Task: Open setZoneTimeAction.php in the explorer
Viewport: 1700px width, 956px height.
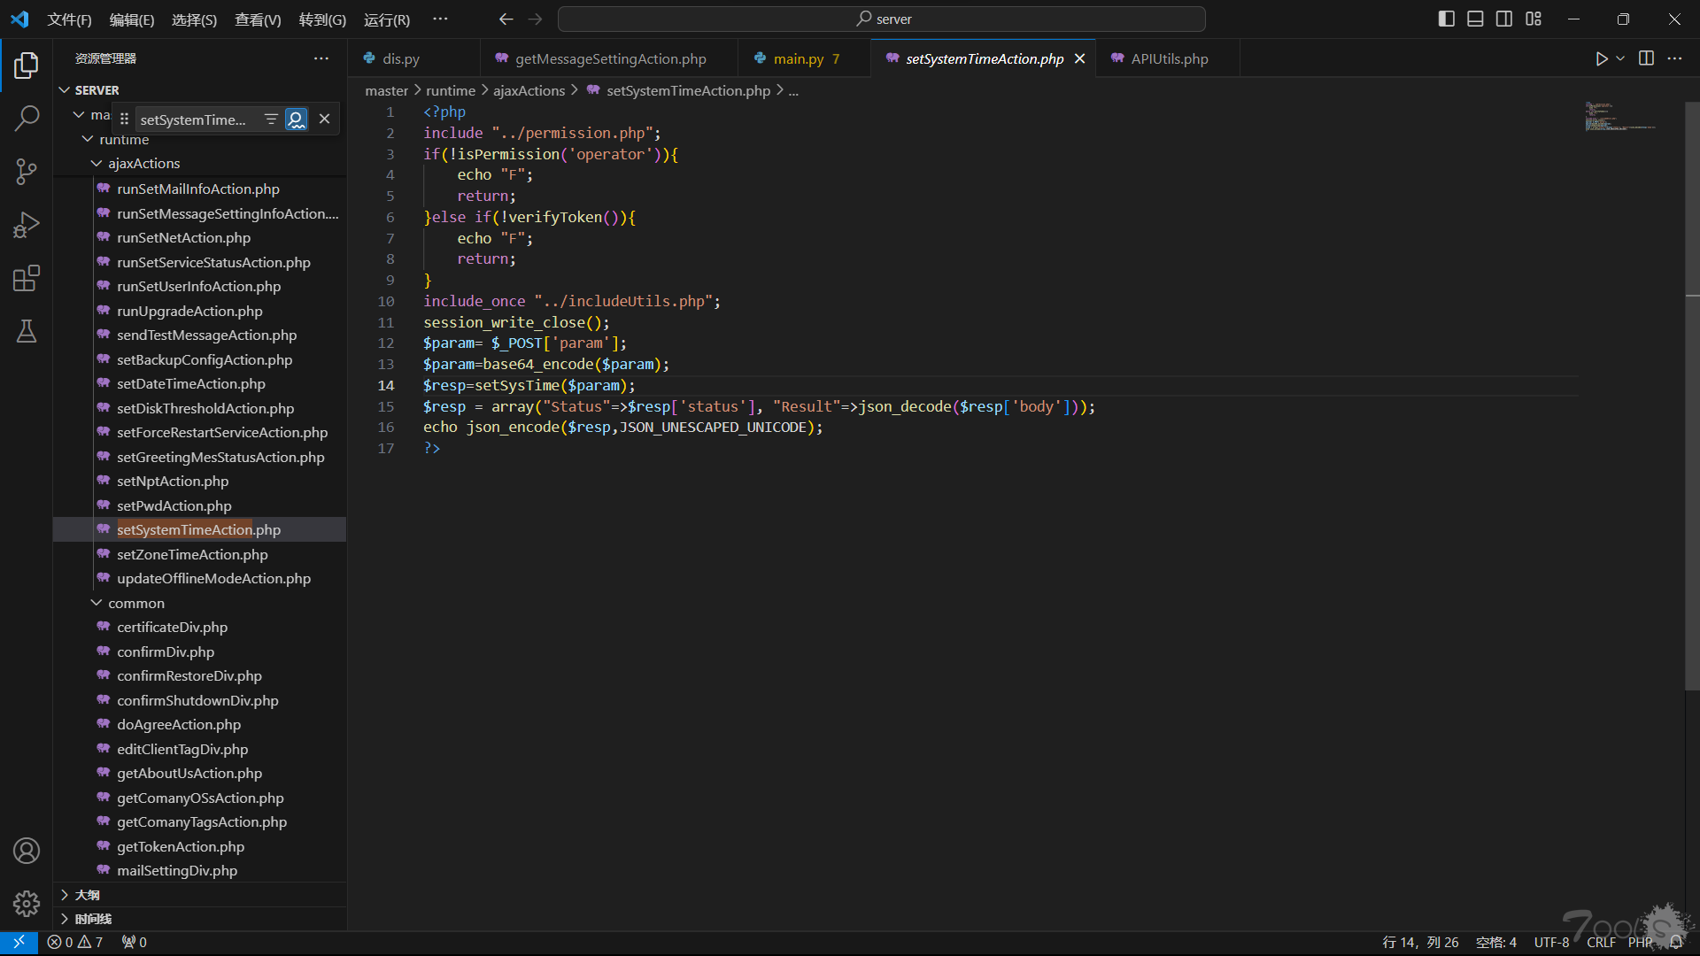Action: [192, 554]
